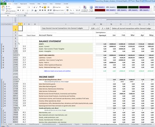The width and height of the screenshot is (155, 127).
Task: Switch to the Insert ribbon tab
Action: (16, 4)
